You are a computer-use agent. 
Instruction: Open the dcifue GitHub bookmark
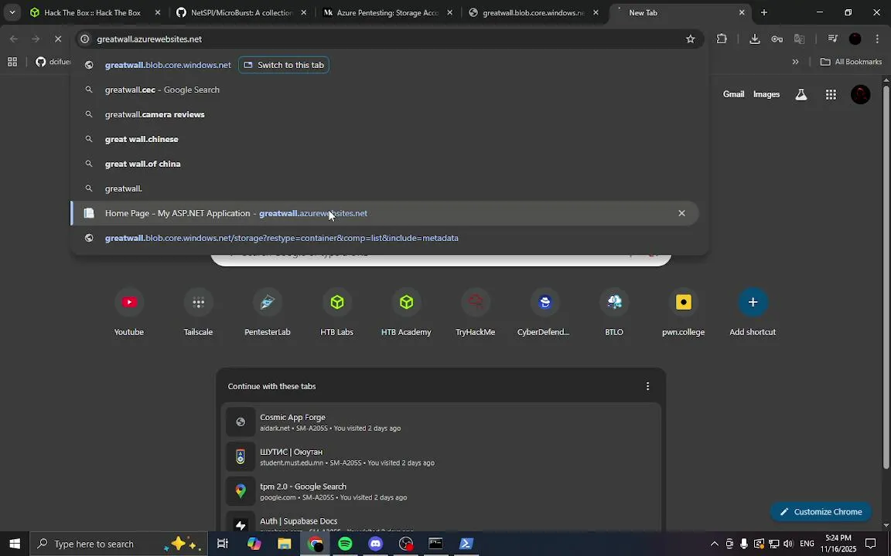pos(53,62)
